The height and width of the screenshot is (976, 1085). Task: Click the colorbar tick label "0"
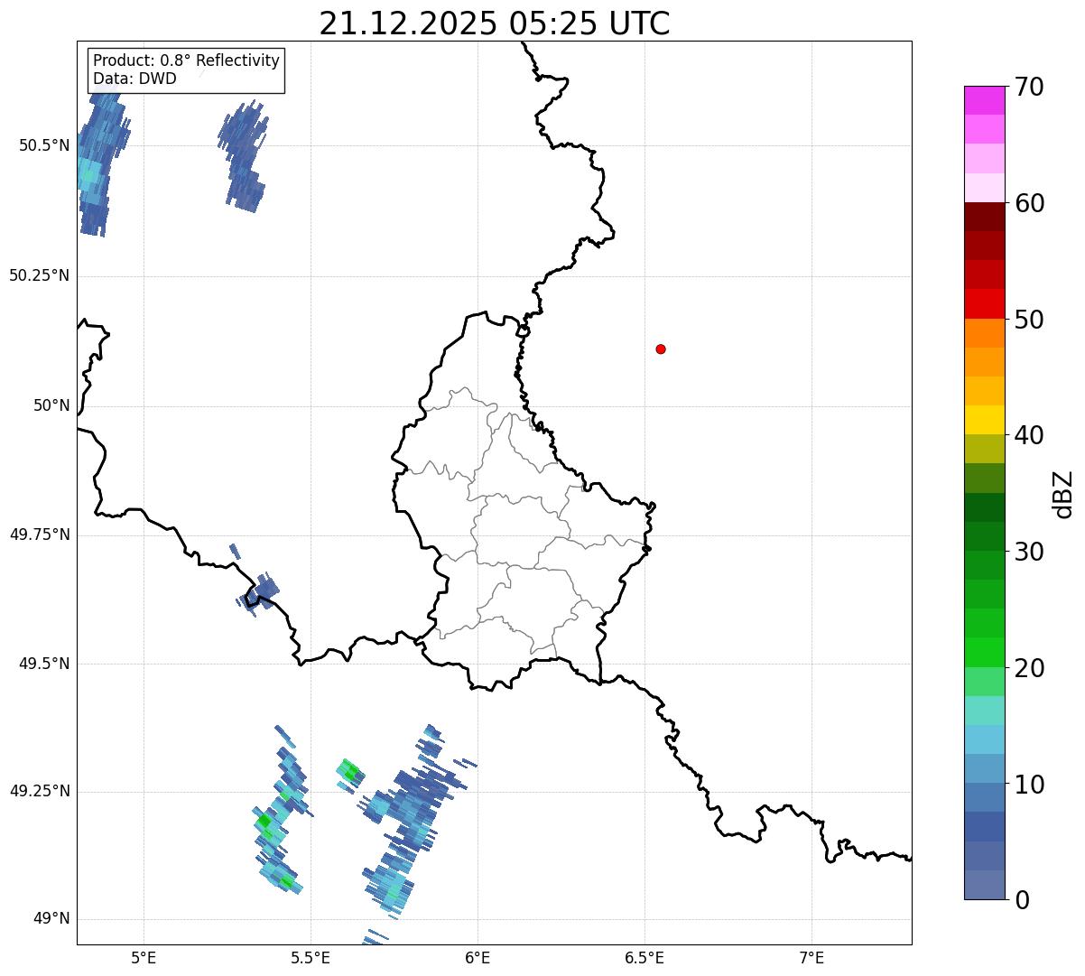pos(1023,900)
